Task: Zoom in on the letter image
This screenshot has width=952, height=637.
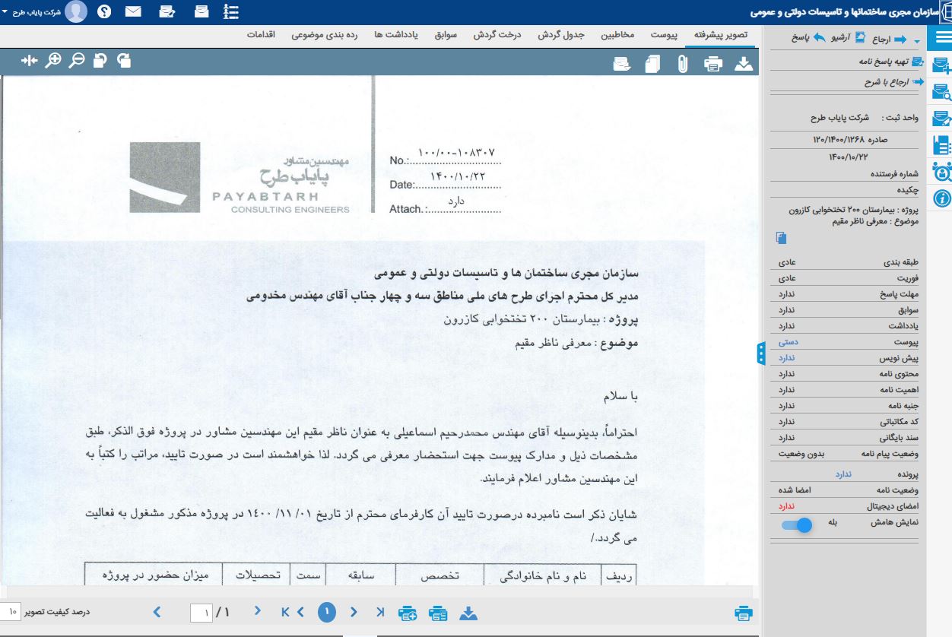Action: coord(53,61)
